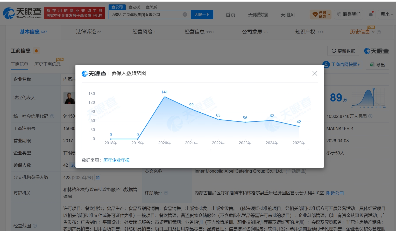Open the 公司发展 28 tab
The width and height of the screenshot is (396, 232).
pyautogui.click(x=255, y=32)
